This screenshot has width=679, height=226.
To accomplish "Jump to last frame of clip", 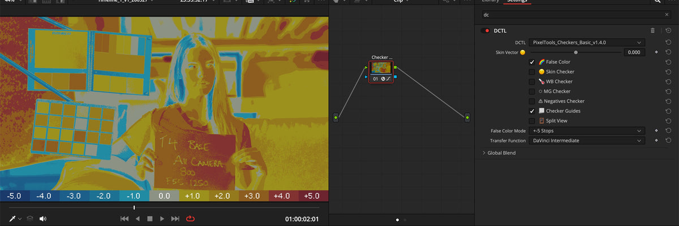I will tap(175, 218).
